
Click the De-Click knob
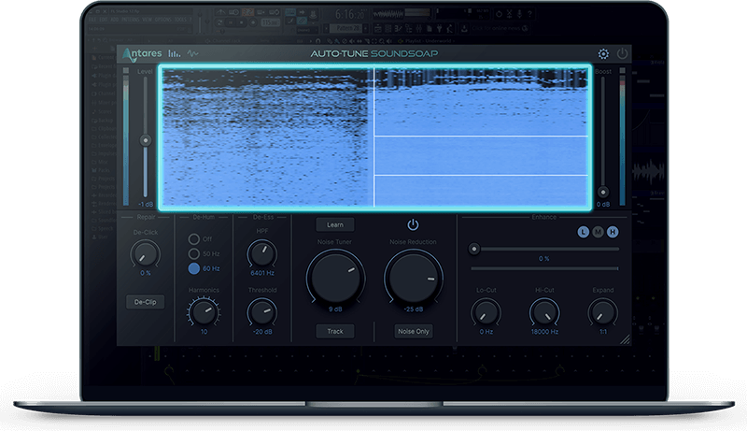coord(146,253)
